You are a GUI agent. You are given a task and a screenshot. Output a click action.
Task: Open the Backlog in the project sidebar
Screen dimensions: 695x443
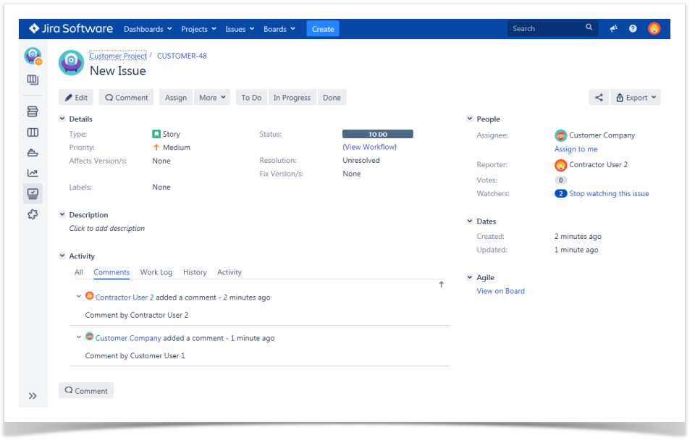click(x=33, y=111)
